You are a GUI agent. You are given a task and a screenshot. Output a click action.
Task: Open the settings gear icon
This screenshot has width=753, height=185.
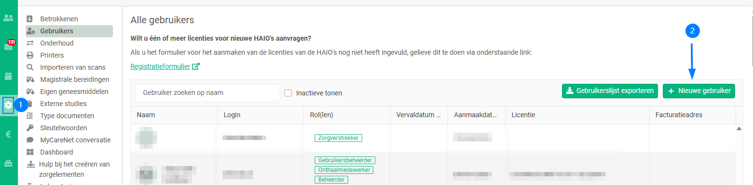9,105
